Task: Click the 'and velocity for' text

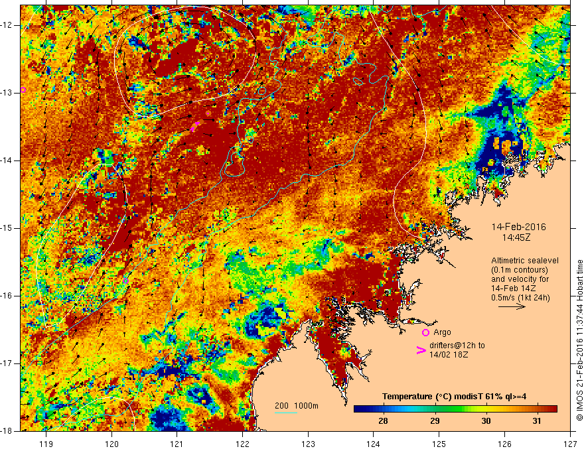Action: pyautogui.click(x=520, y=279)
